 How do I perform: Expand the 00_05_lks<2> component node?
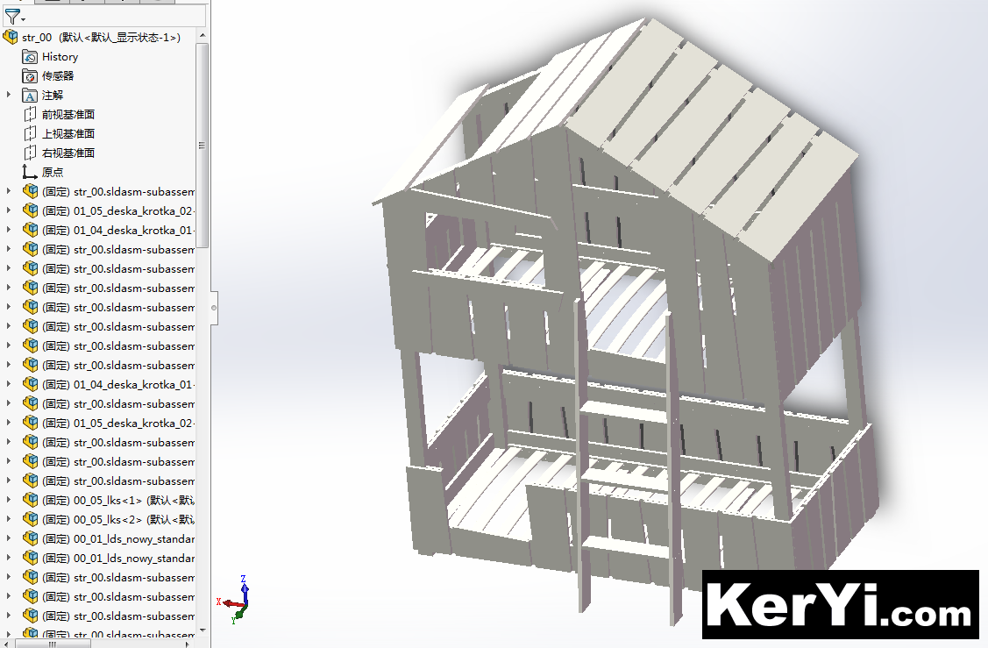(9, 519)
